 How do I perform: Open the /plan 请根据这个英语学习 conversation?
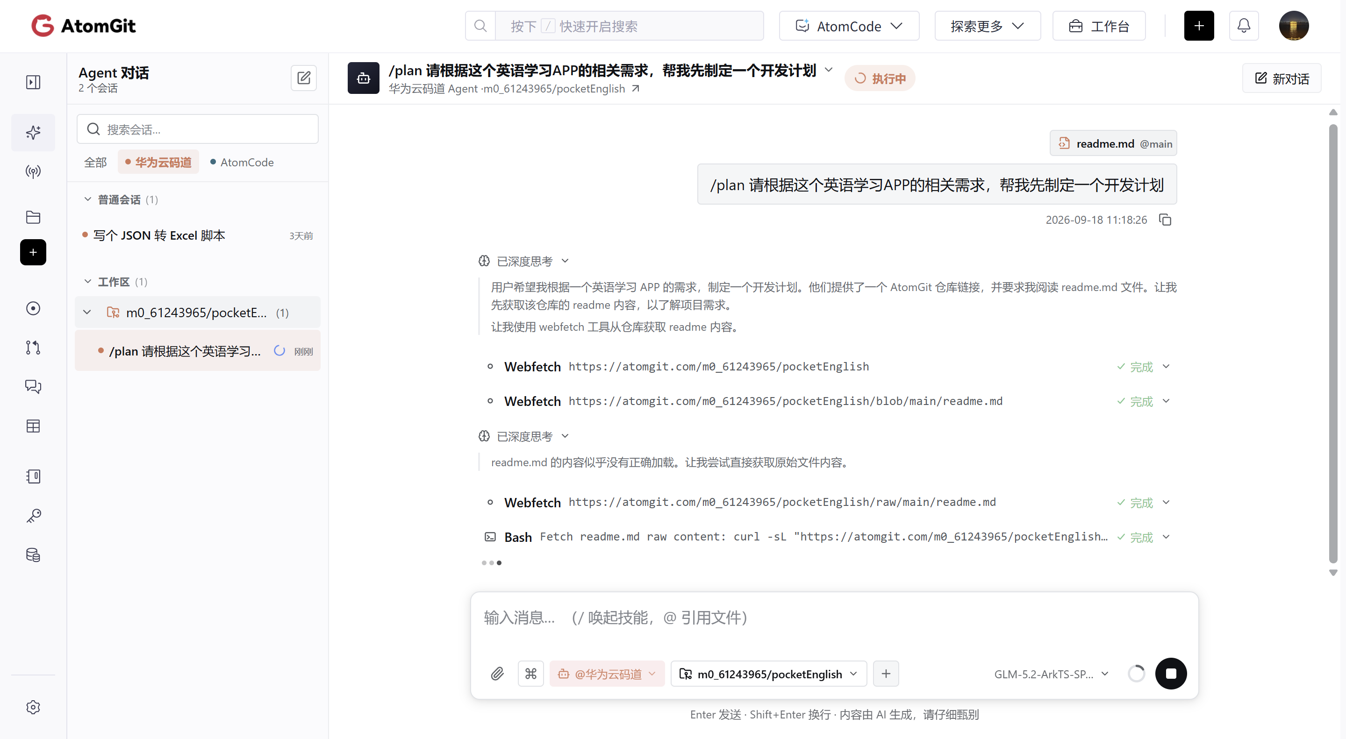[198, 351]
